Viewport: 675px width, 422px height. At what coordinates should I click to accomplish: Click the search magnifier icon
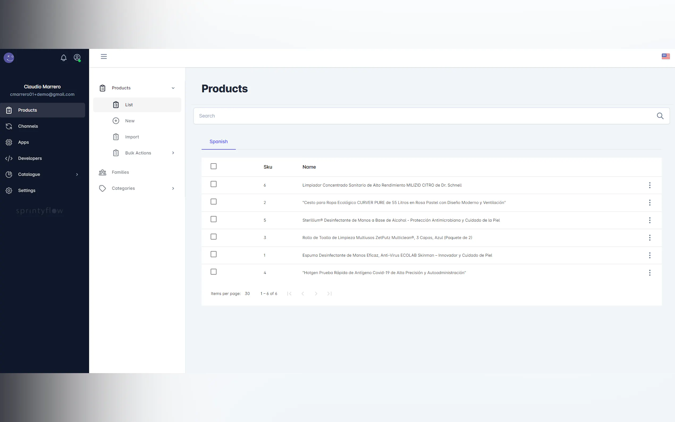click(660, 116)
